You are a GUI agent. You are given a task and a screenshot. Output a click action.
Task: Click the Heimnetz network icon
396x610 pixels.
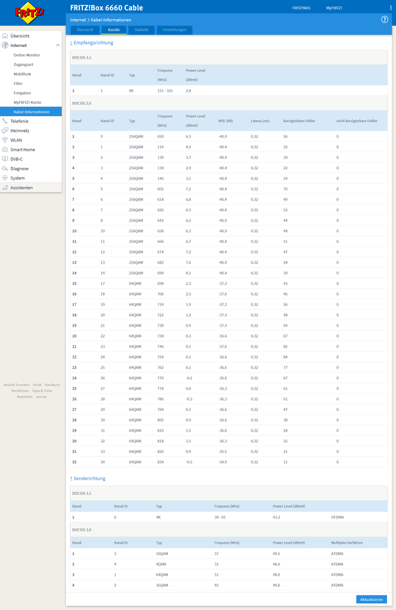5,131
